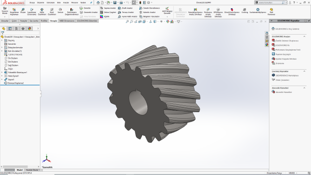This screenshot has width=311, height=175.
Task: Expand the Detaylandırmalar tree node
Action: click(x=2, y=47)
